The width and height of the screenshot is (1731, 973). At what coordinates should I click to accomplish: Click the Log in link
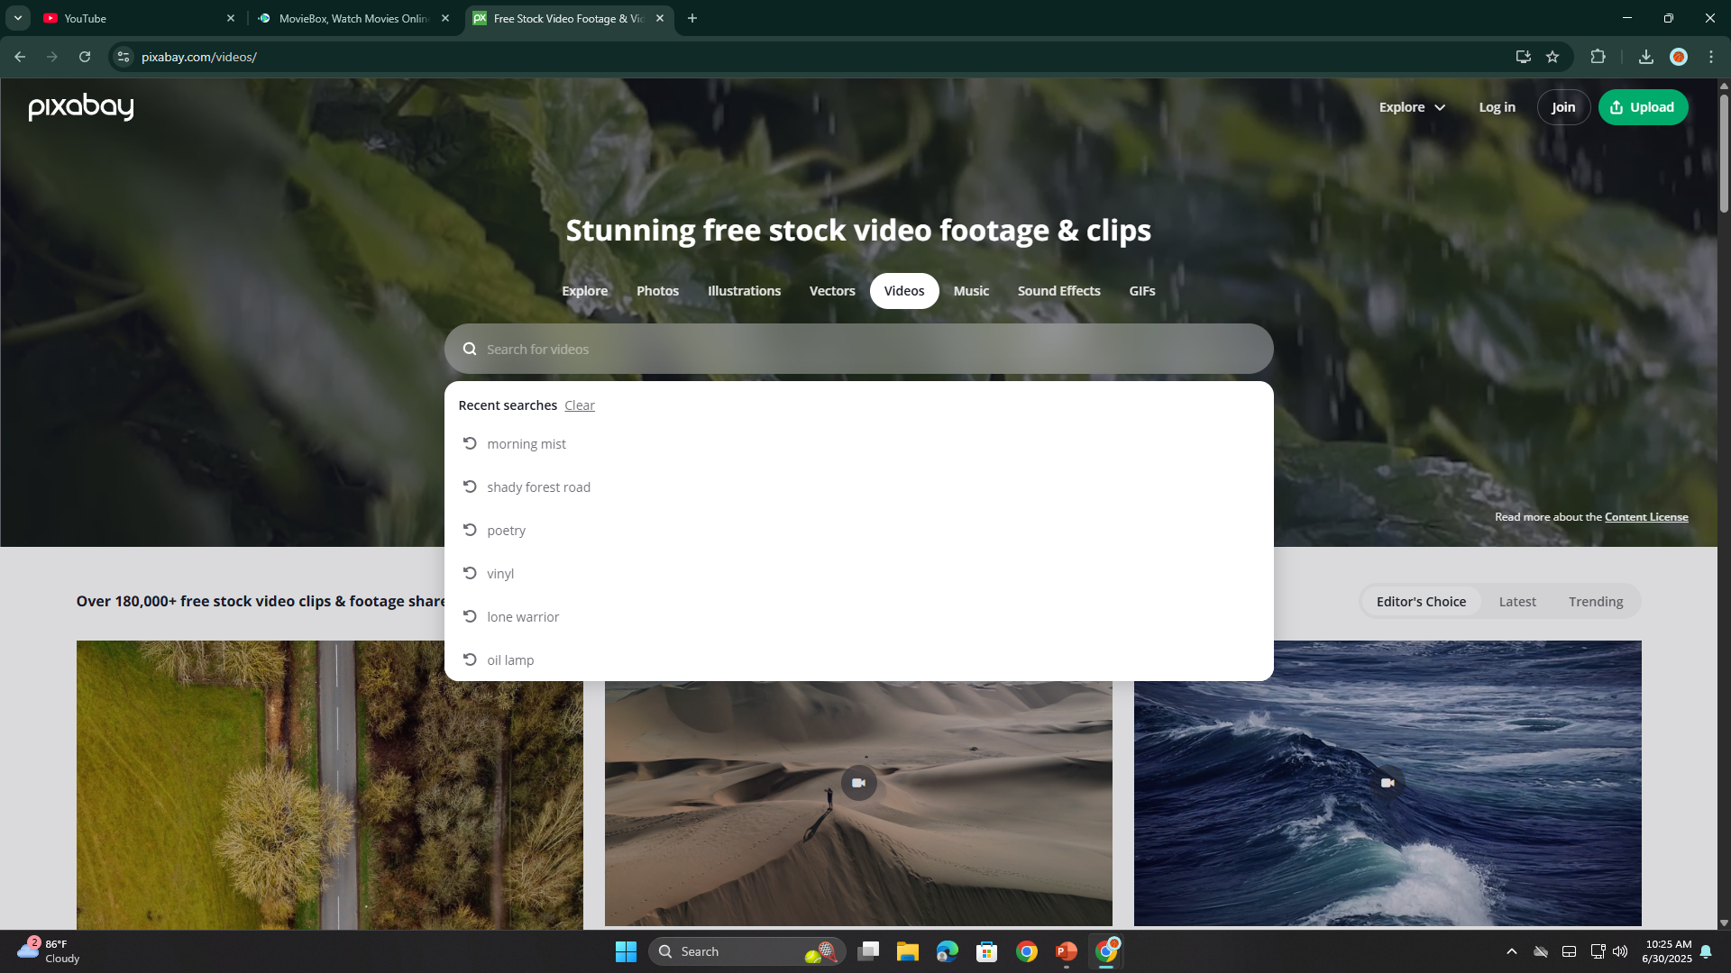click(x=1497, y=107)
